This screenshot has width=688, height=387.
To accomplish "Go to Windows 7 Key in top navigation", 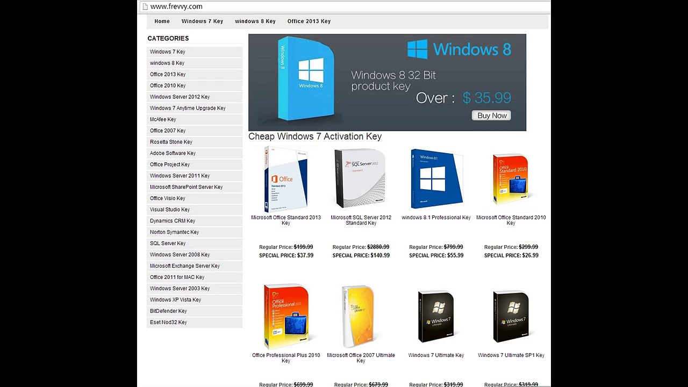I will [202, 21].
